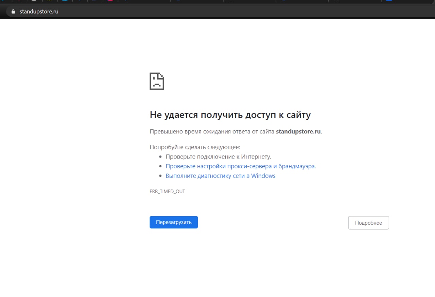Click the text 'Проверьте подключение к Интернету.'
Screen dimensions: 435x297
pos(219,157)
